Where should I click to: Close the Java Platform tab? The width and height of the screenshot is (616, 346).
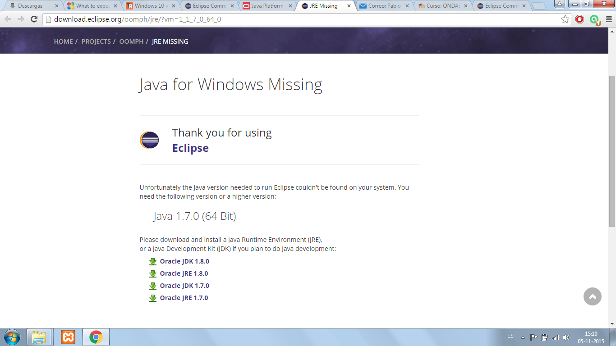[290, 6]
